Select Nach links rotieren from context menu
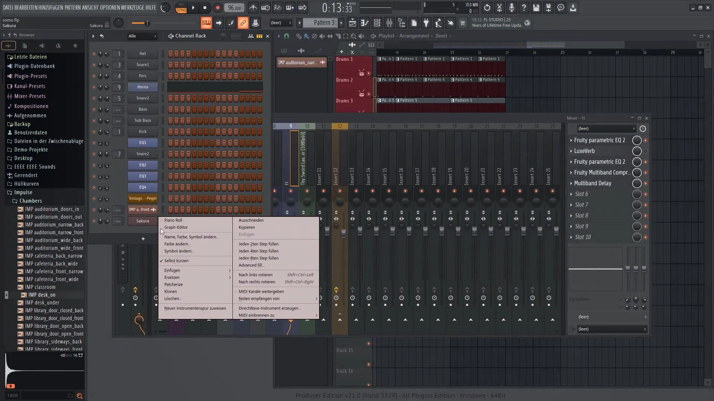714x401 pixels. pyautogui.click(x=255, y=274)
